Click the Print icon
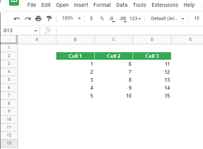The width and height of the screenshot is (203, 149). click(38, 19)
